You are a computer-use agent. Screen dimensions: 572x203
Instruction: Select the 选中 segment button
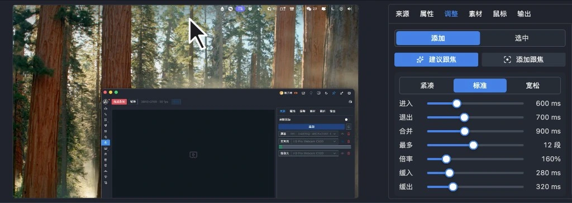(522, 38)
